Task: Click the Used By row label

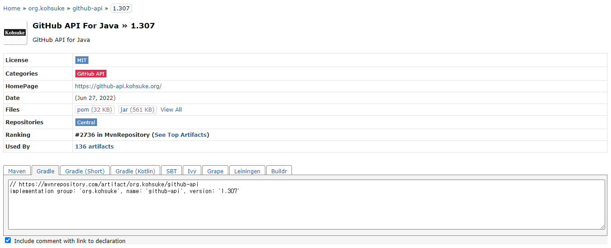Action: tap(18, 146)
